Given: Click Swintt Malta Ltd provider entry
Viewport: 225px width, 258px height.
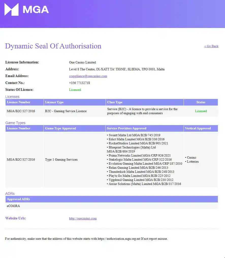Looking at the screenshot, I should [x=134, y=135].
